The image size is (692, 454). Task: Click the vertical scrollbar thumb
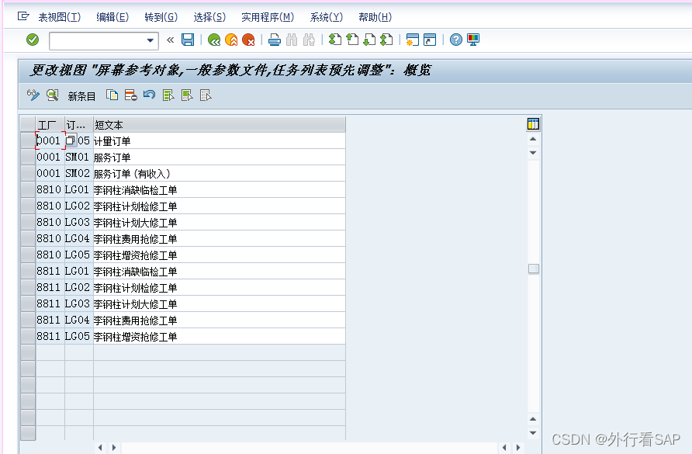(x=534, y=269)
